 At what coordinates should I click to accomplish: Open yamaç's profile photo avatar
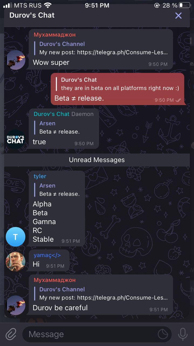point(15,261)
